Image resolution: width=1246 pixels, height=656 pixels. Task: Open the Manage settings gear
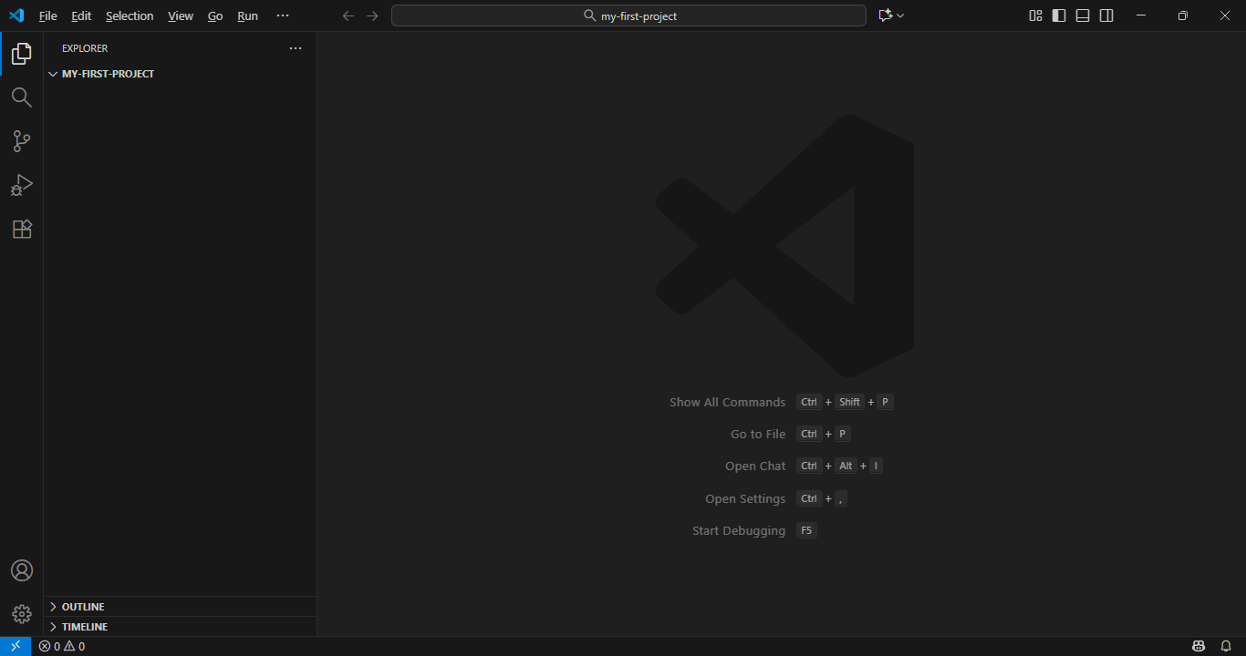coord(21,613)
